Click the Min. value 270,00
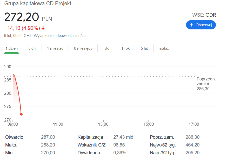Viewport: 226px width, 159px height. pyautogui.click(x=48, y=153)
